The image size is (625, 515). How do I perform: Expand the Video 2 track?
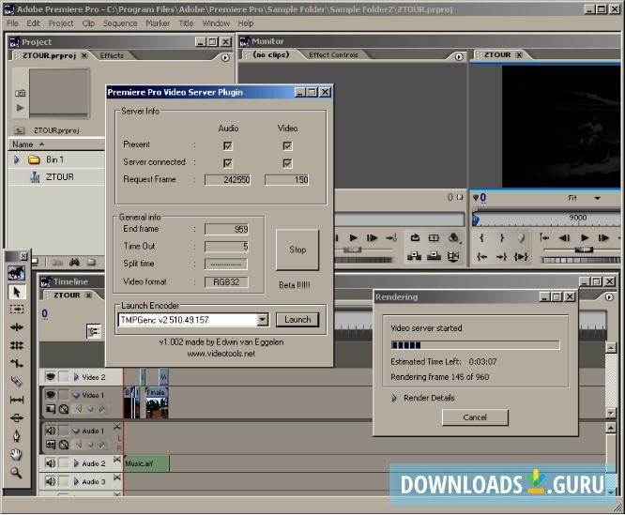coord(76,377)
